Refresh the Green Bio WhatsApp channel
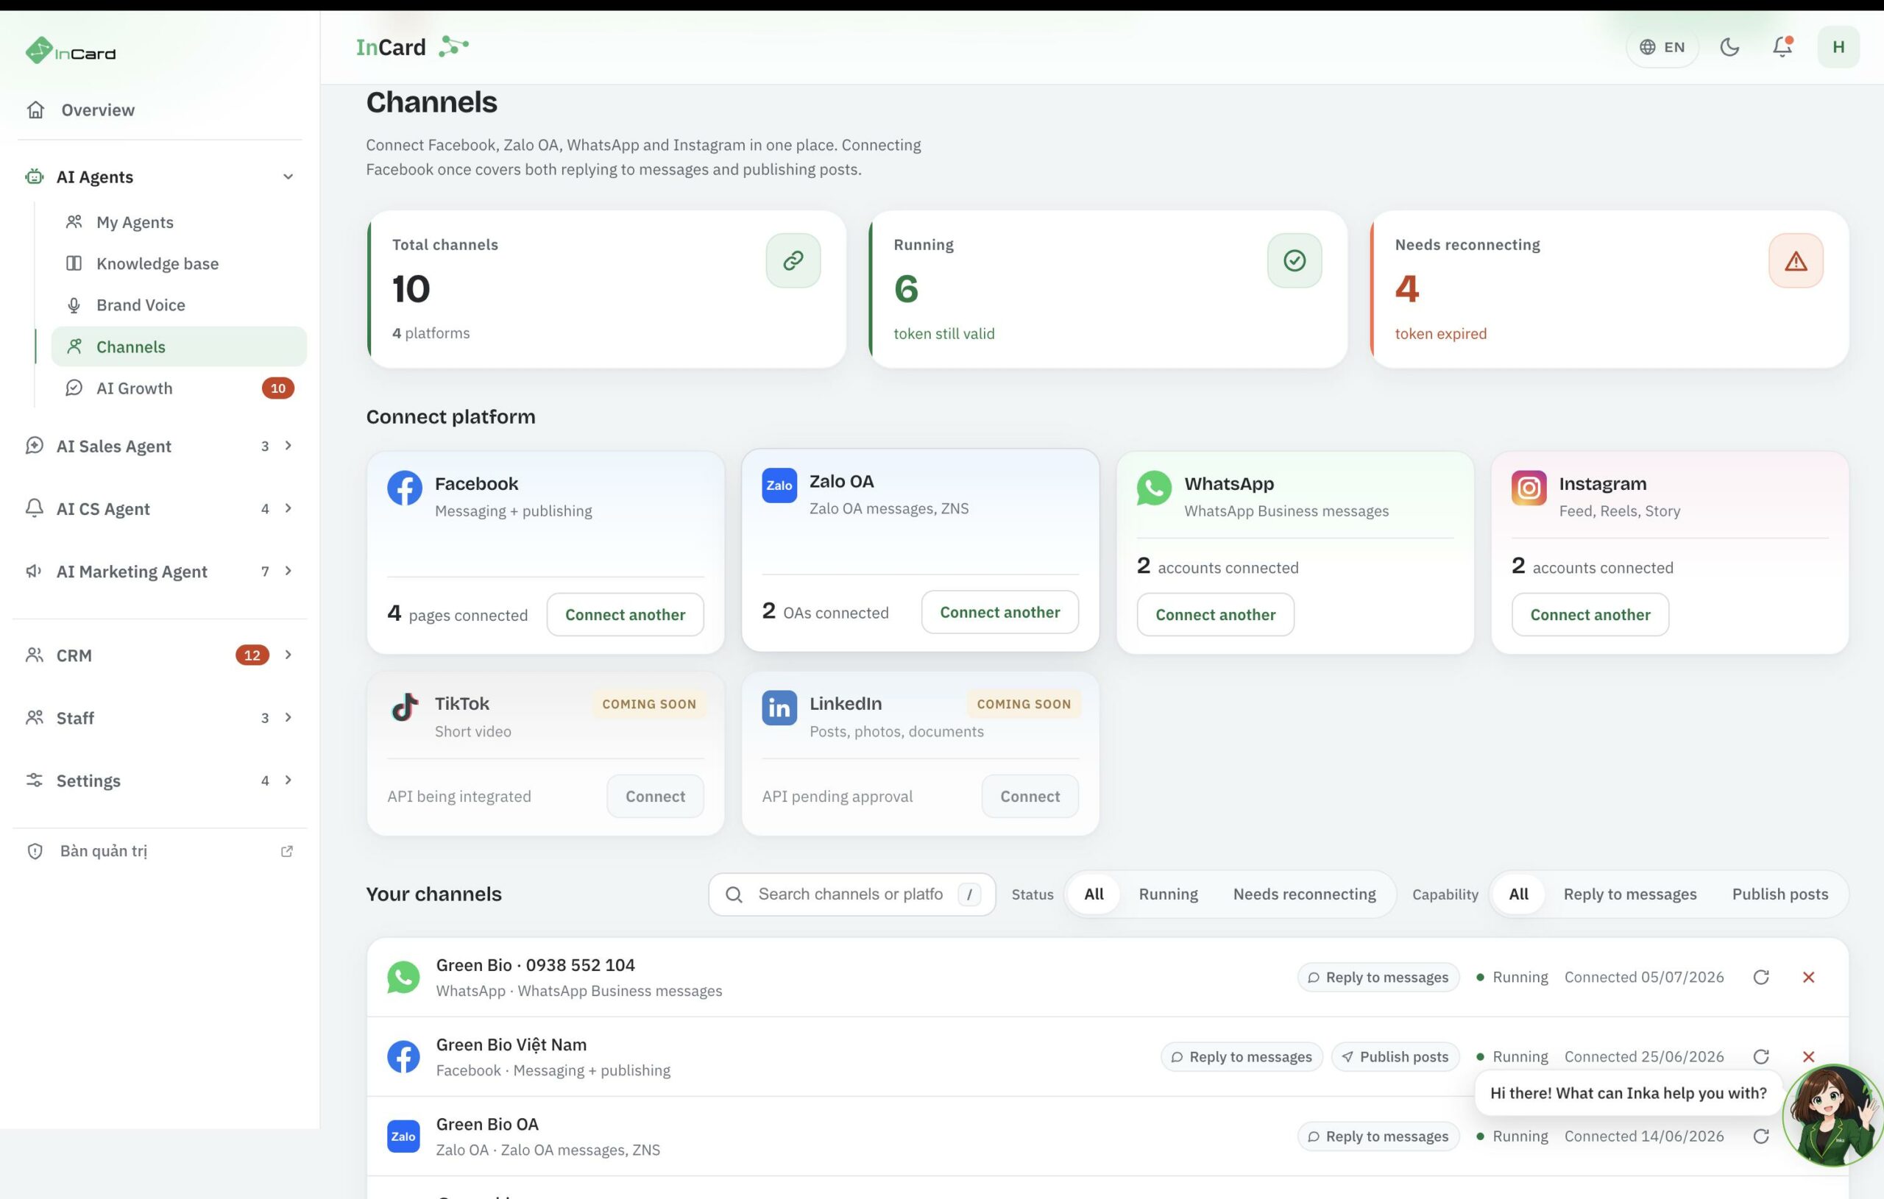Image resolution: width=1884 pixels, height=1199 pixels. (1761, 977)
